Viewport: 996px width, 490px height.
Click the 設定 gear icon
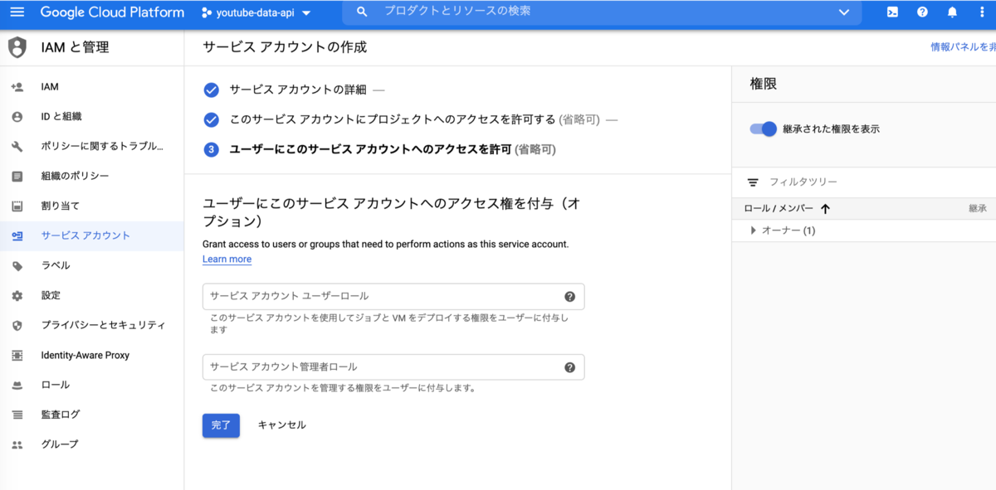17,295
